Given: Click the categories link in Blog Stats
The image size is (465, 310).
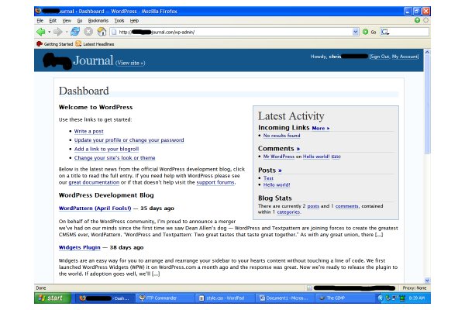Looking at the screenshot, I should point(288,212).
